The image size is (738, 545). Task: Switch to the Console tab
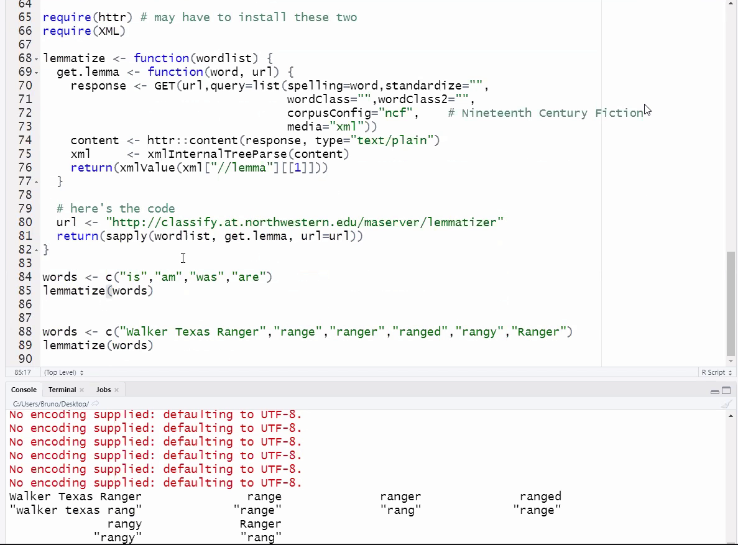pos(24,390)
